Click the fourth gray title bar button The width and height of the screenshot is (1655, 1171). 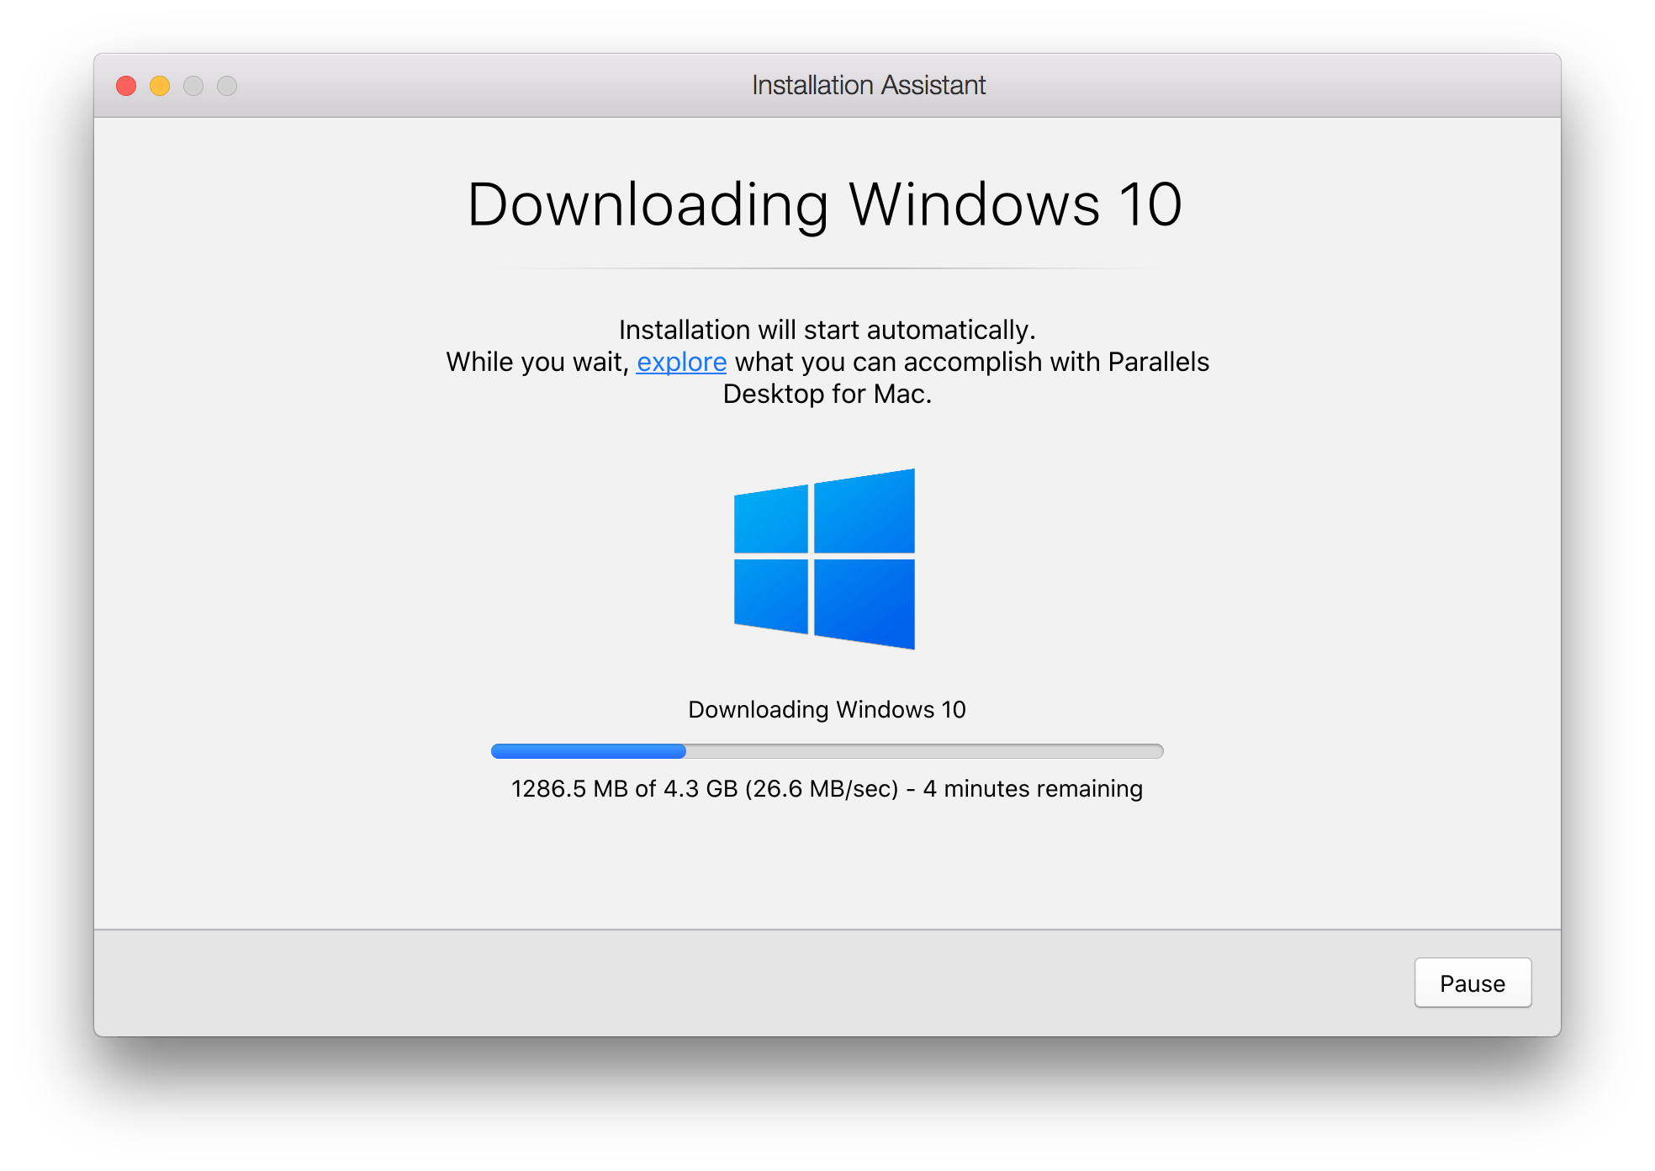(x=227, y=86)
